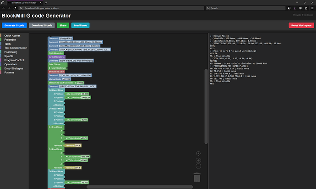The width and height of the screenshot is (316, 189).
Task: Click the Generate G-code button
Action: click(14, 25)
